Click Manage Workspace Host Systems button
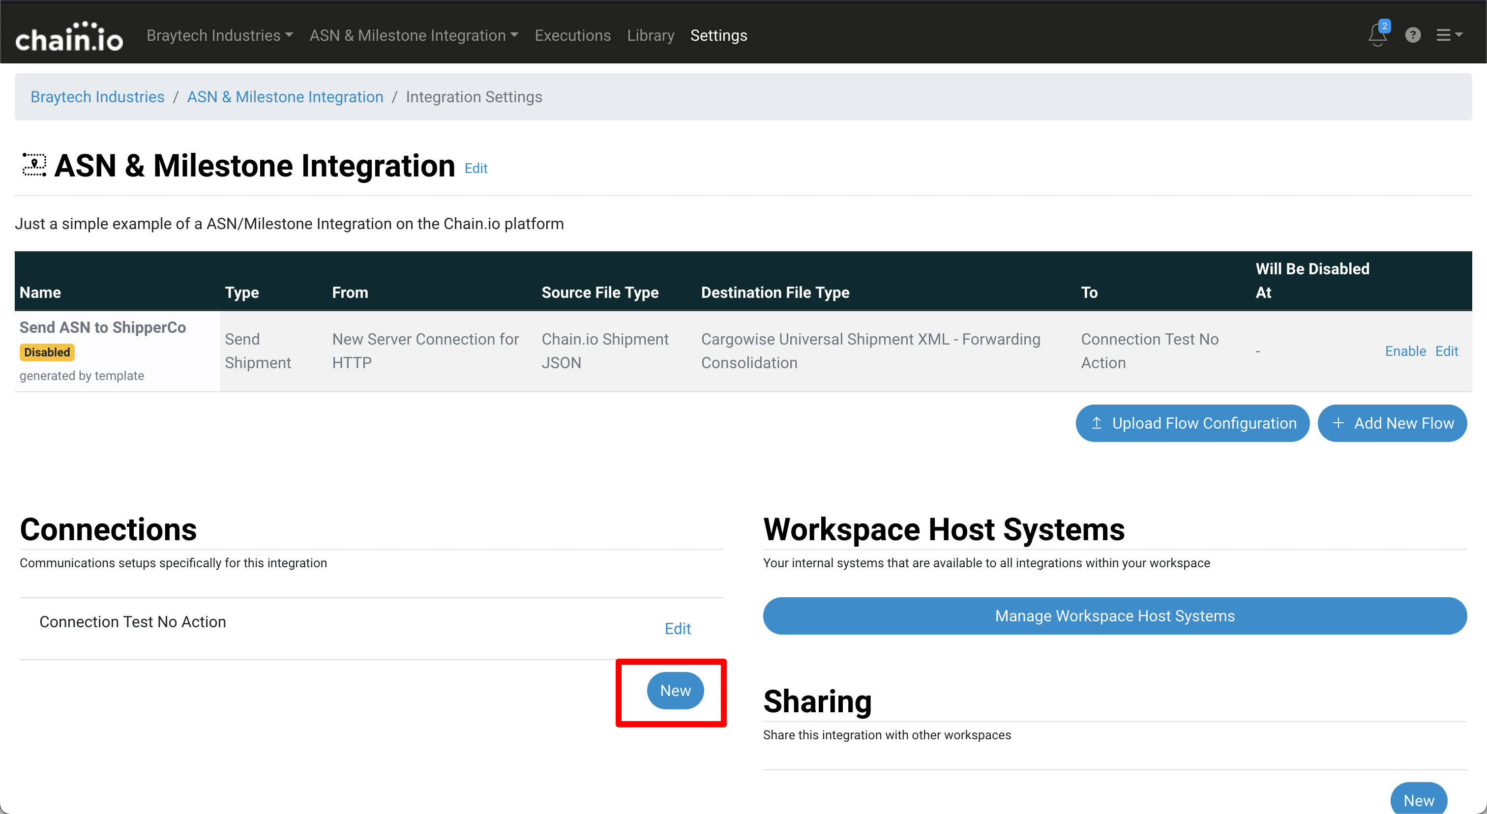The width and height of the screenshot is (1487, 814). (x=1115, y=615)
